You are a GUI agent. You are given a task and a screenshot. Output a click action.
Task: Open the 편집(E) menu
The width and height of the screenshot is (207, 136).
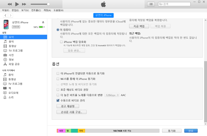coord(15,10)
